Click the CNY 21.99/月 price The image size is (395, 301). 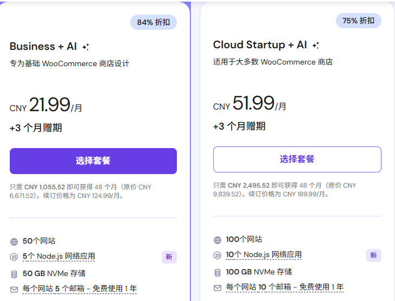[x=46, y=105]
